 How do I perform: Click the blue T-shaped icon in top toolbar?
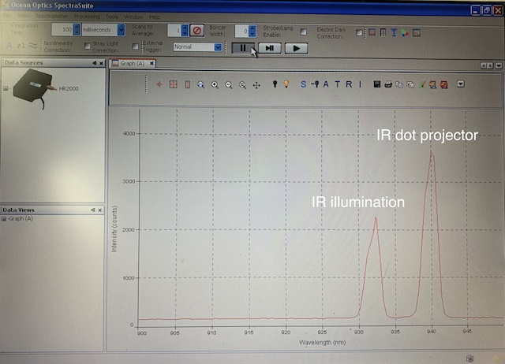click(x=394, y=32)
